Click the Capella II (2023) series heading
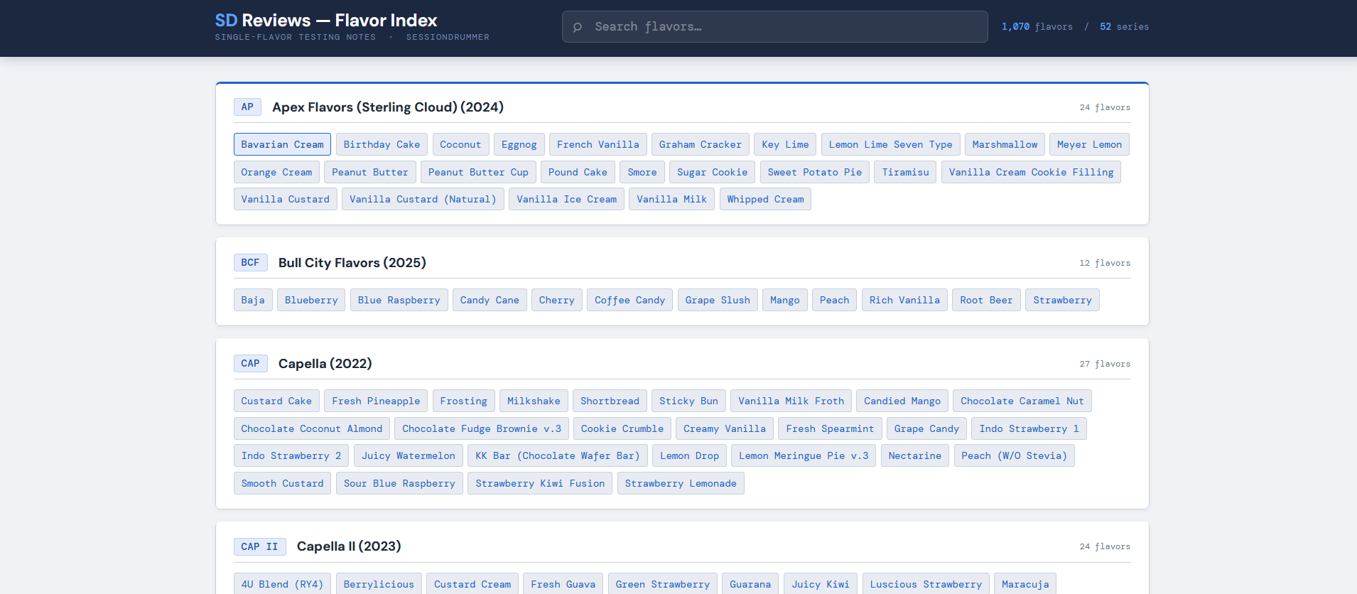The width and height of the screenshot is (1357, 594). click(x=349, y=546)
